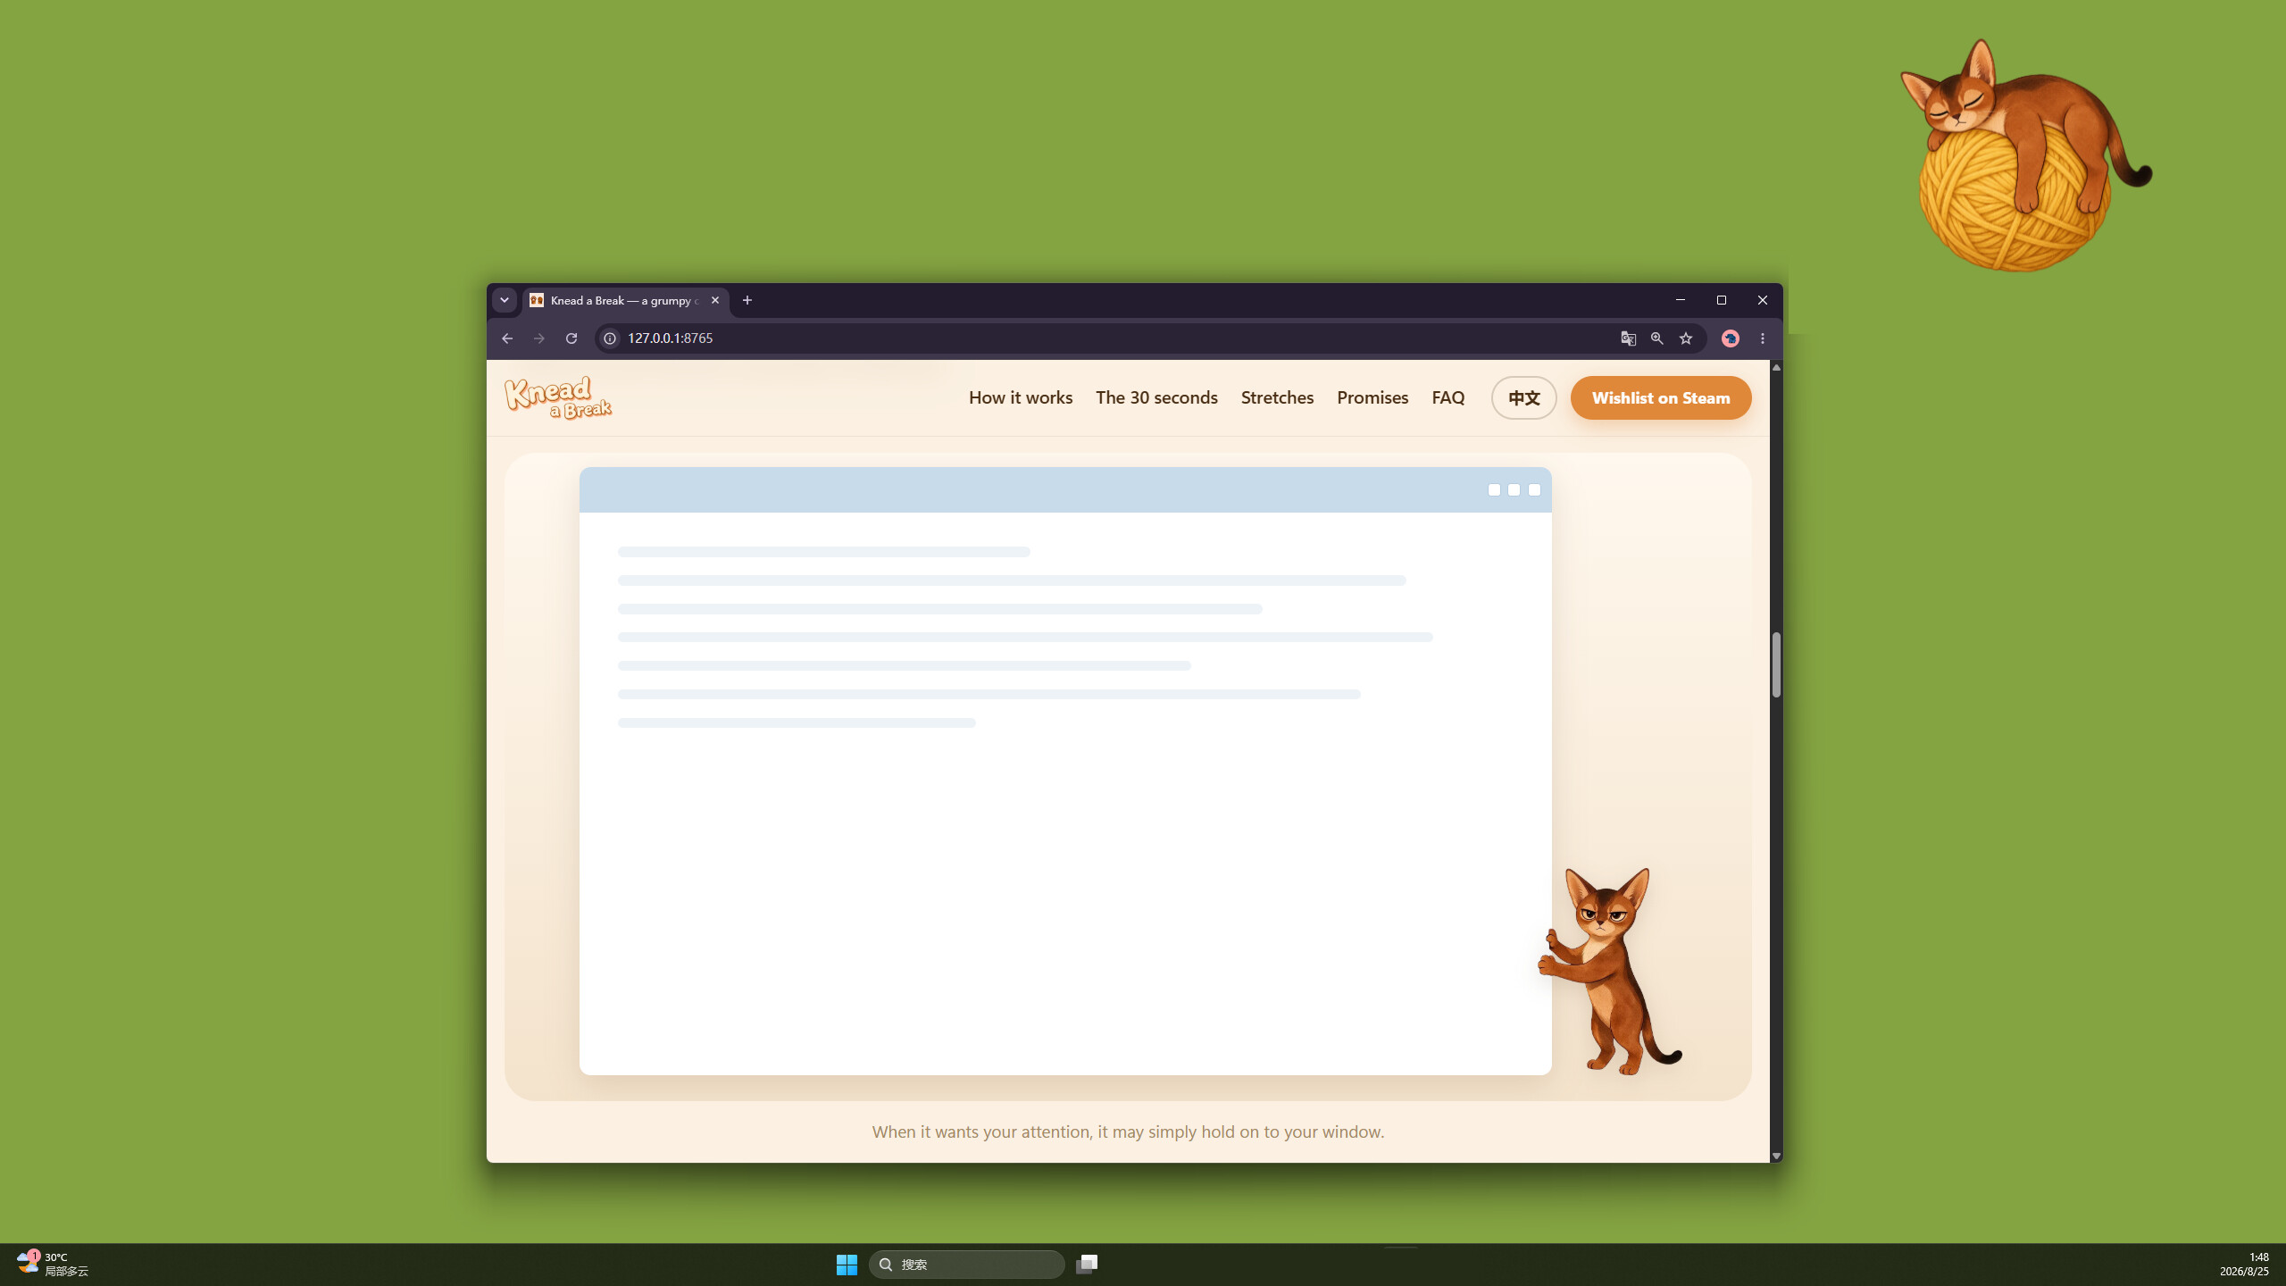Viewport: 2286px width, 1286px height.
Task: Open the browser profile avatar
Action: pos(1731,338)
